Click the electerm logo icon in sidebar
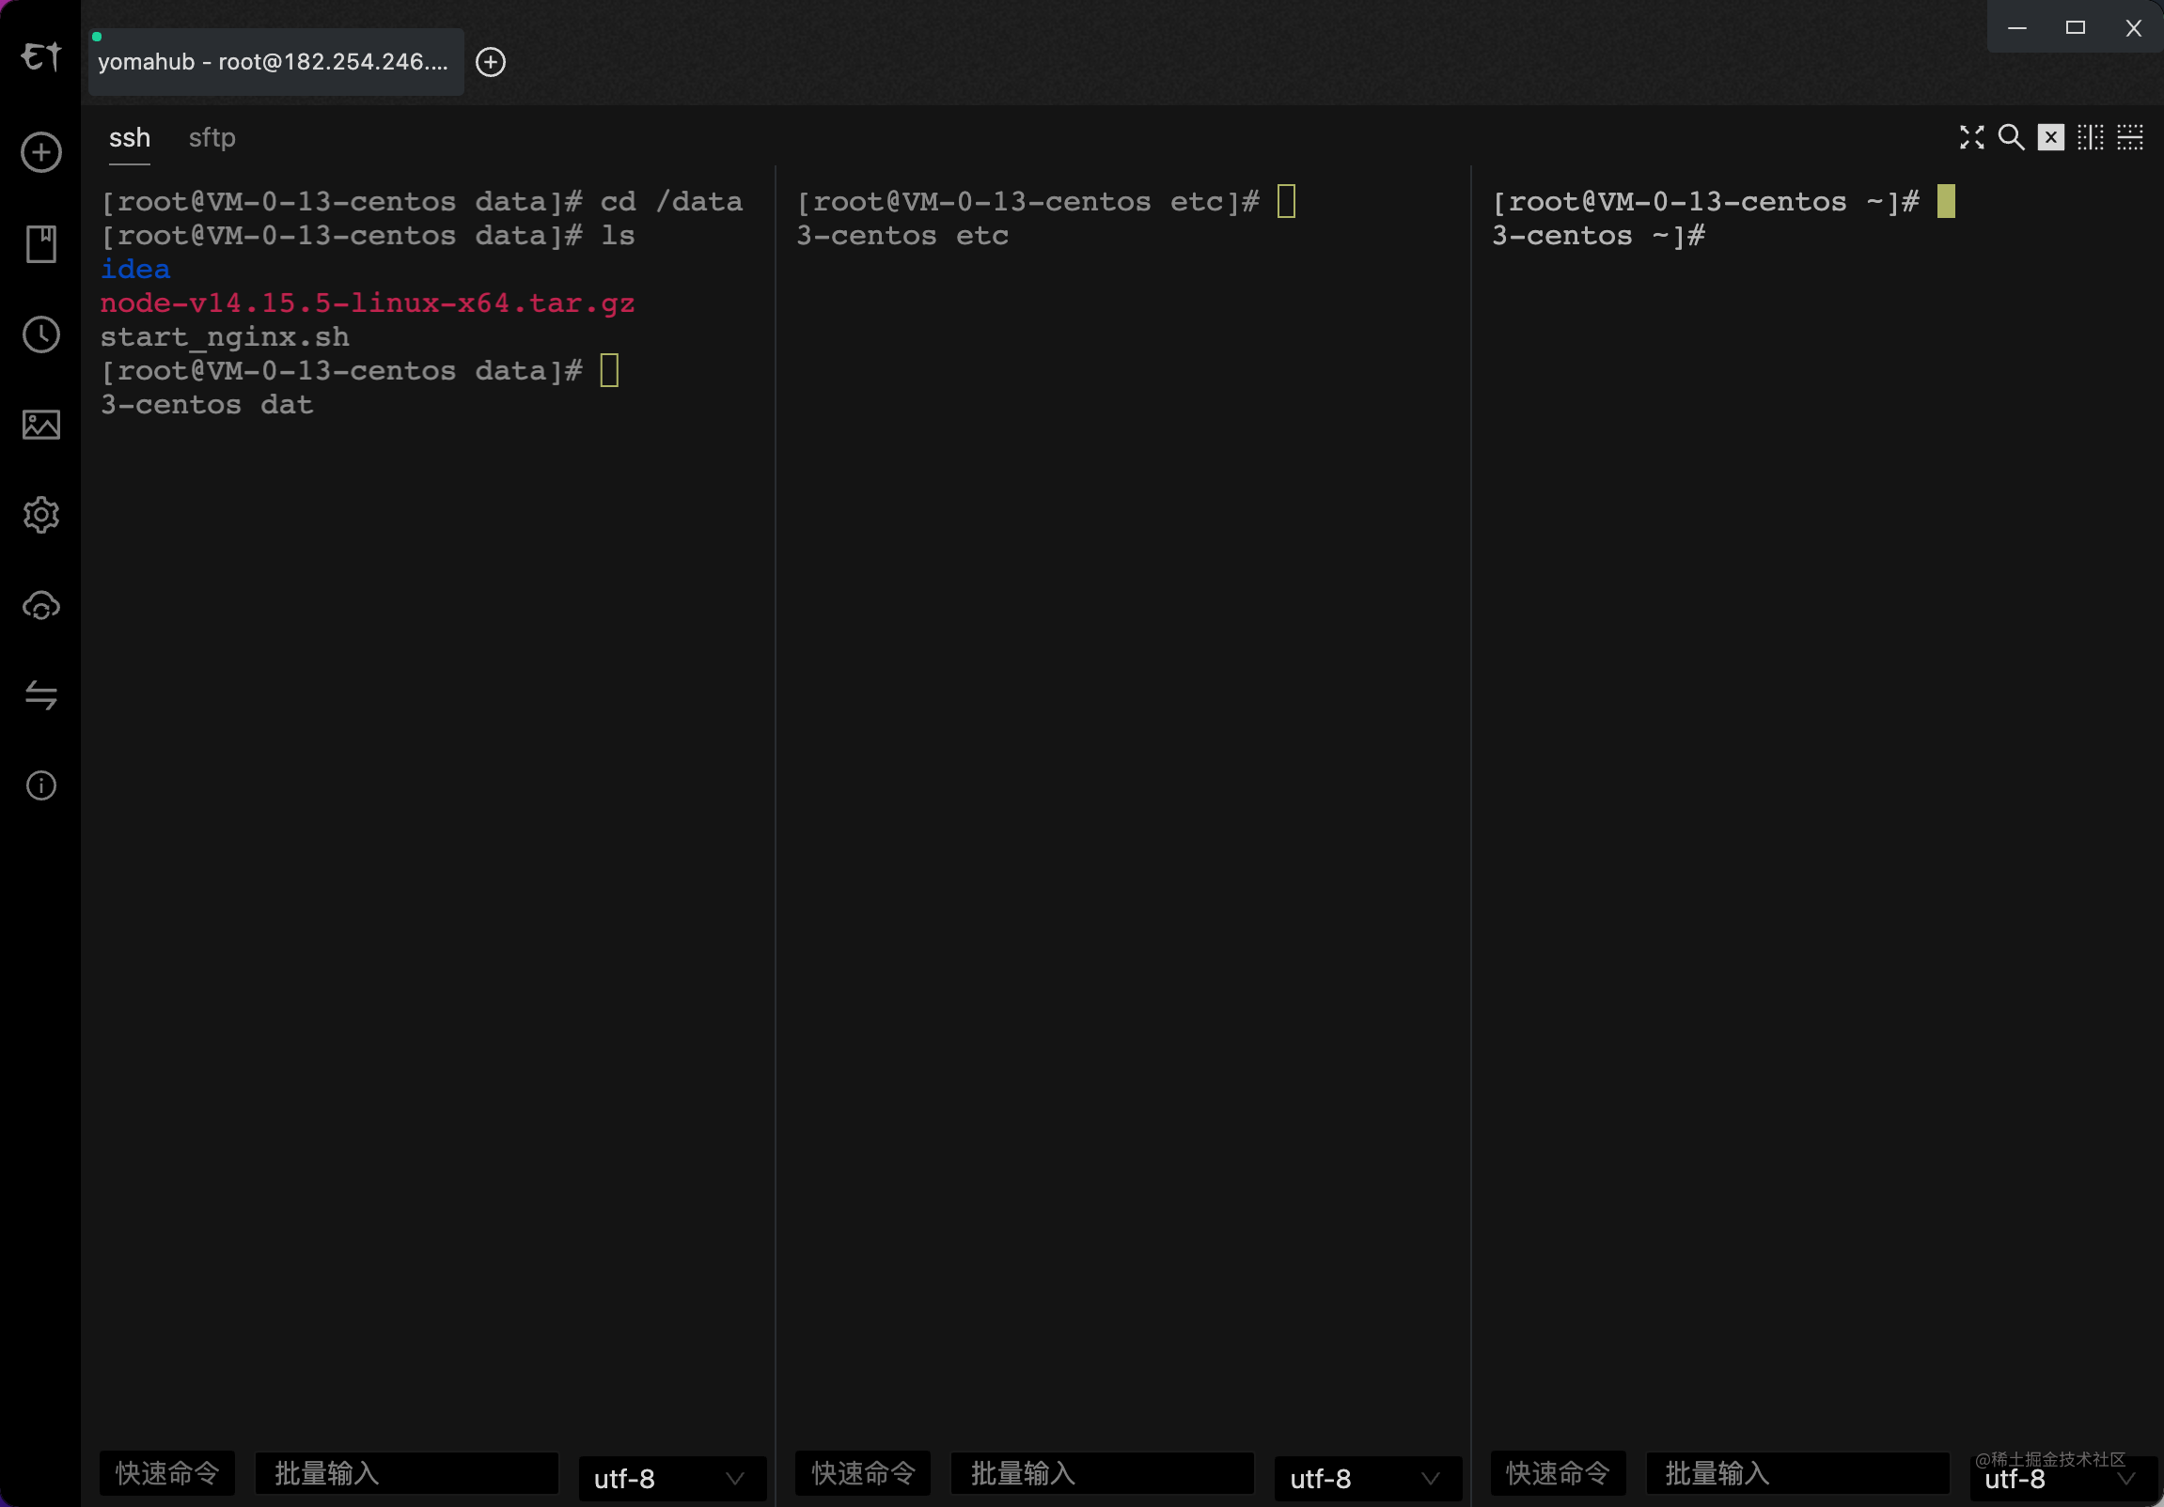The image size is (2164, 1507). [x=41, y=56]
